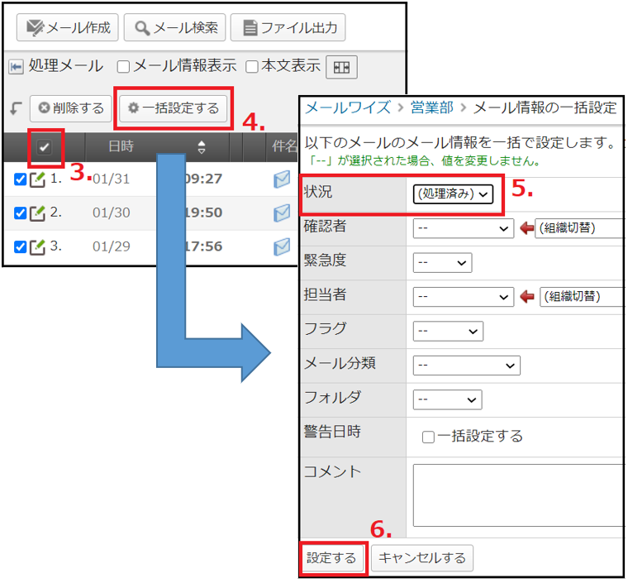Image resolution: width=628 pixels, height=583 pixels.
Task: Click the ファイル出力 button
Action: click(x=287, y=28)
